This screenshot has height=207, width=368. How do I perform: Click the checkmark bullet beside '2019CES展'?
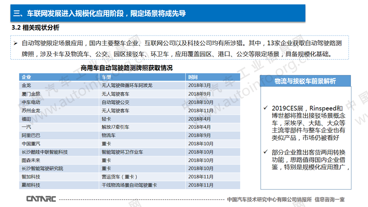click(x=265, y=108)
